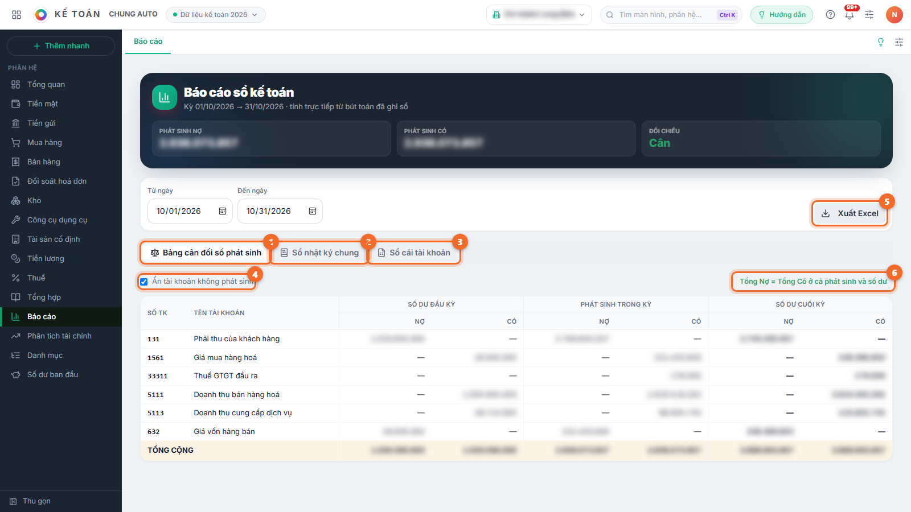Uncheck Ẩn tài khoản không phát sinh
Image resolution: width=911 pixels, height=512 pixels.
point(144,282)
